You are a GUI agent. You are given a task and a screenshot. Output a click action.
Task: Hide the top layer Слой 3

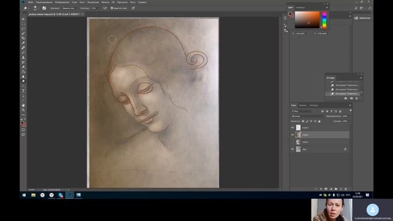(292, 128)
